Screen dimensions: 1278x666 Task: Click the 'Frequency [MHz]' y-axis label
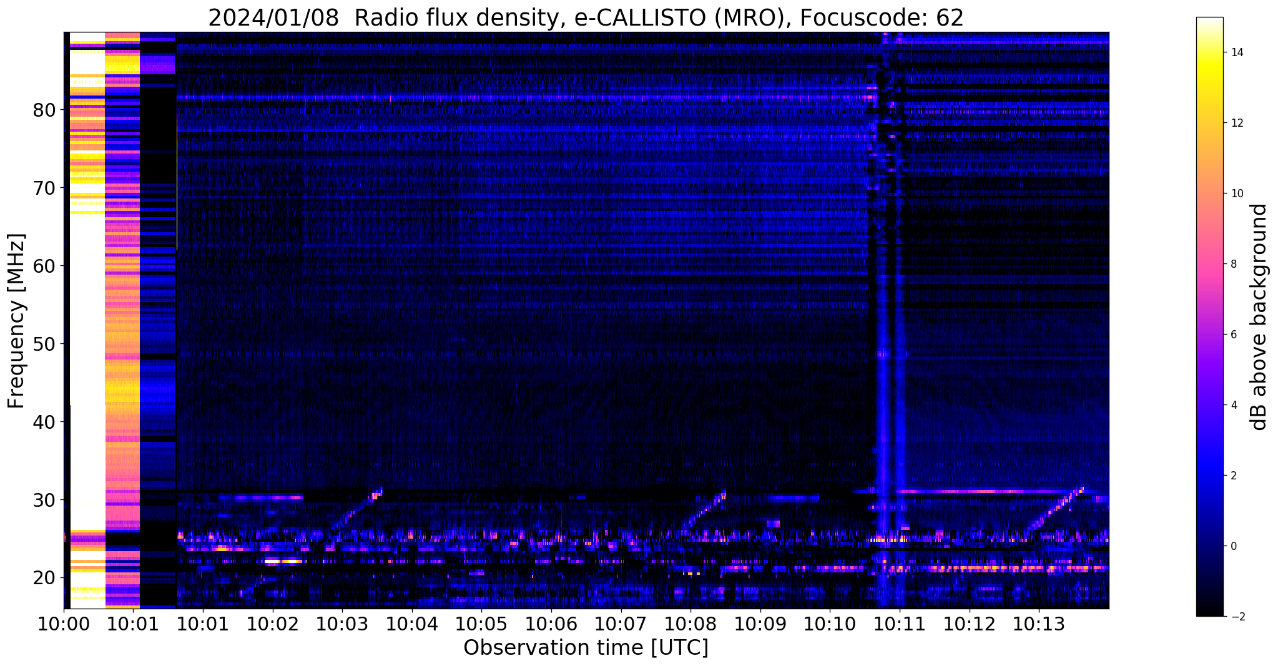(16, 321)
